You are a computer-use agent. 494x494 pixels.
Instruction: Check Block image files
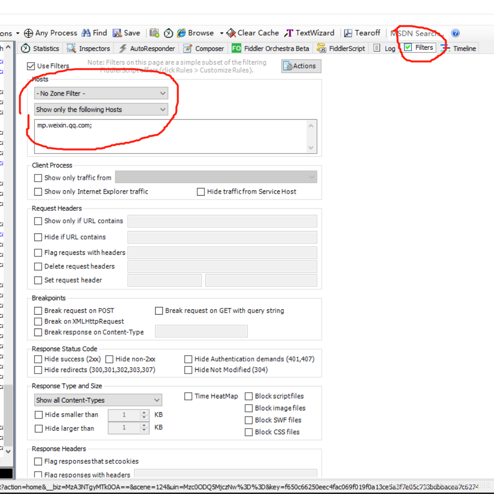[249, 408]
